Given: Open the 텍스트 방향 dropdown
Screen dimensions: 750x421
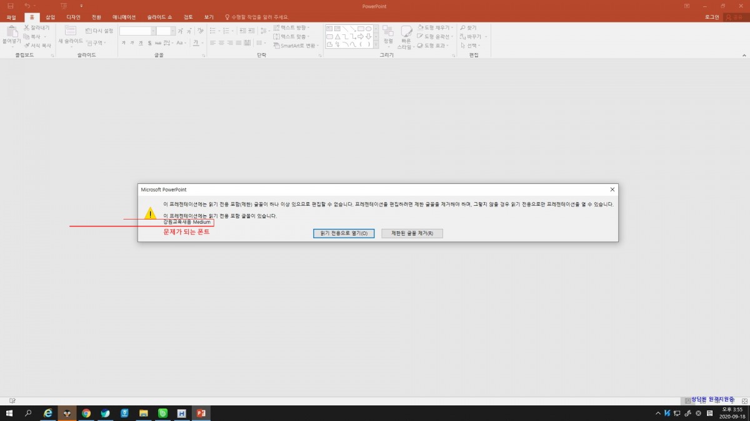Looking at the screenshot, I should pyautogui.click(x=292, y=28).
